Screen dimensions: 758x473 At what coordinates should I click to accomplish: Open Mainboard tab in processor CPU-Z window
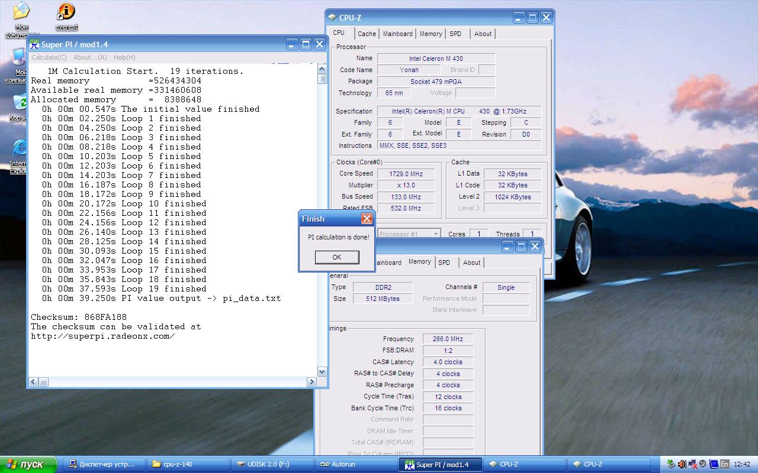click(397, 34)
